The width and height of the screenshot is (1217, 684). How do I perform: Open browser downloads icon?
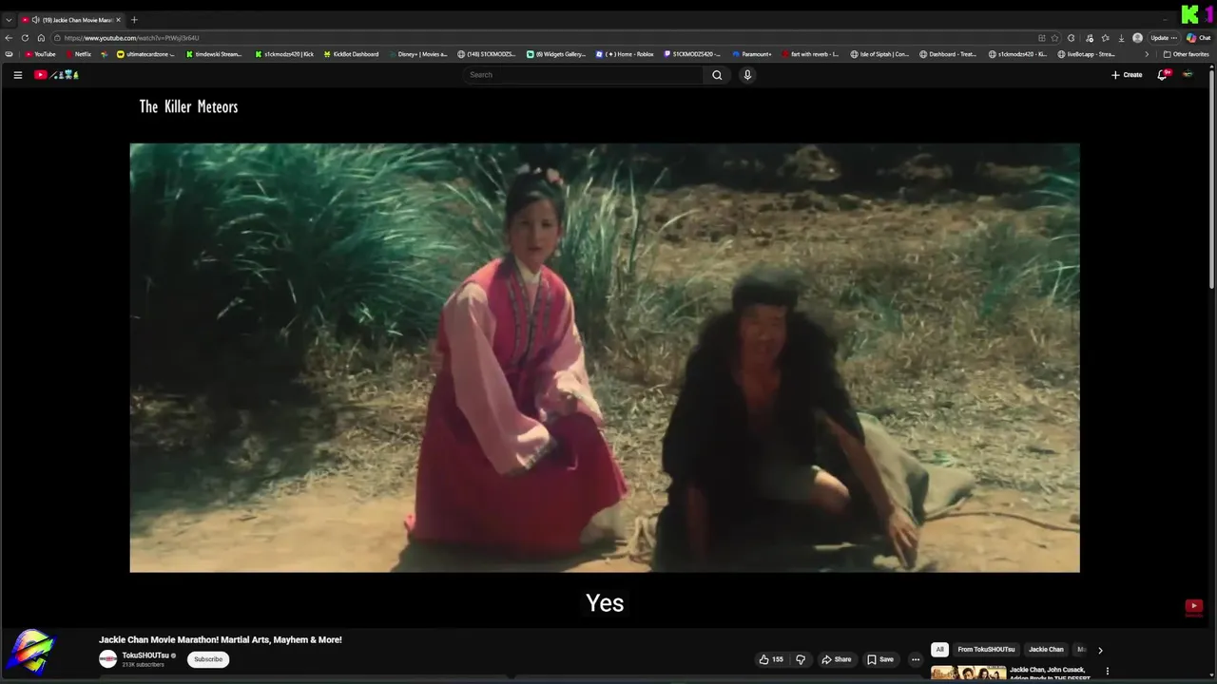point(1121,38)
